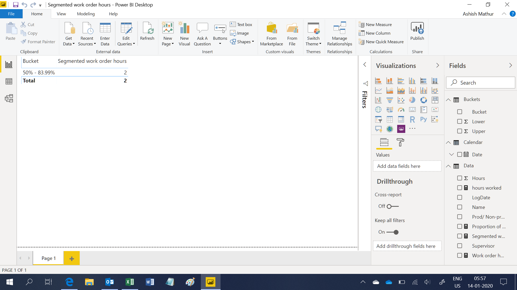Pick the Python visual icon

(x=424, y=119)
